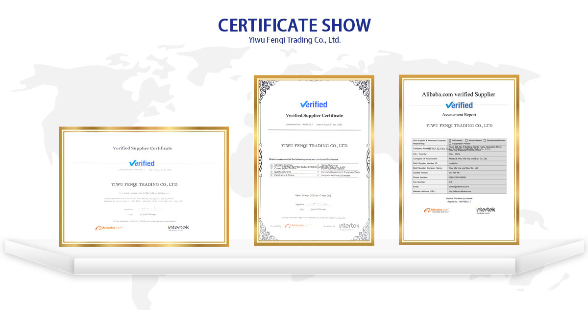Click company name on the left certificate

tap(144, 184)
